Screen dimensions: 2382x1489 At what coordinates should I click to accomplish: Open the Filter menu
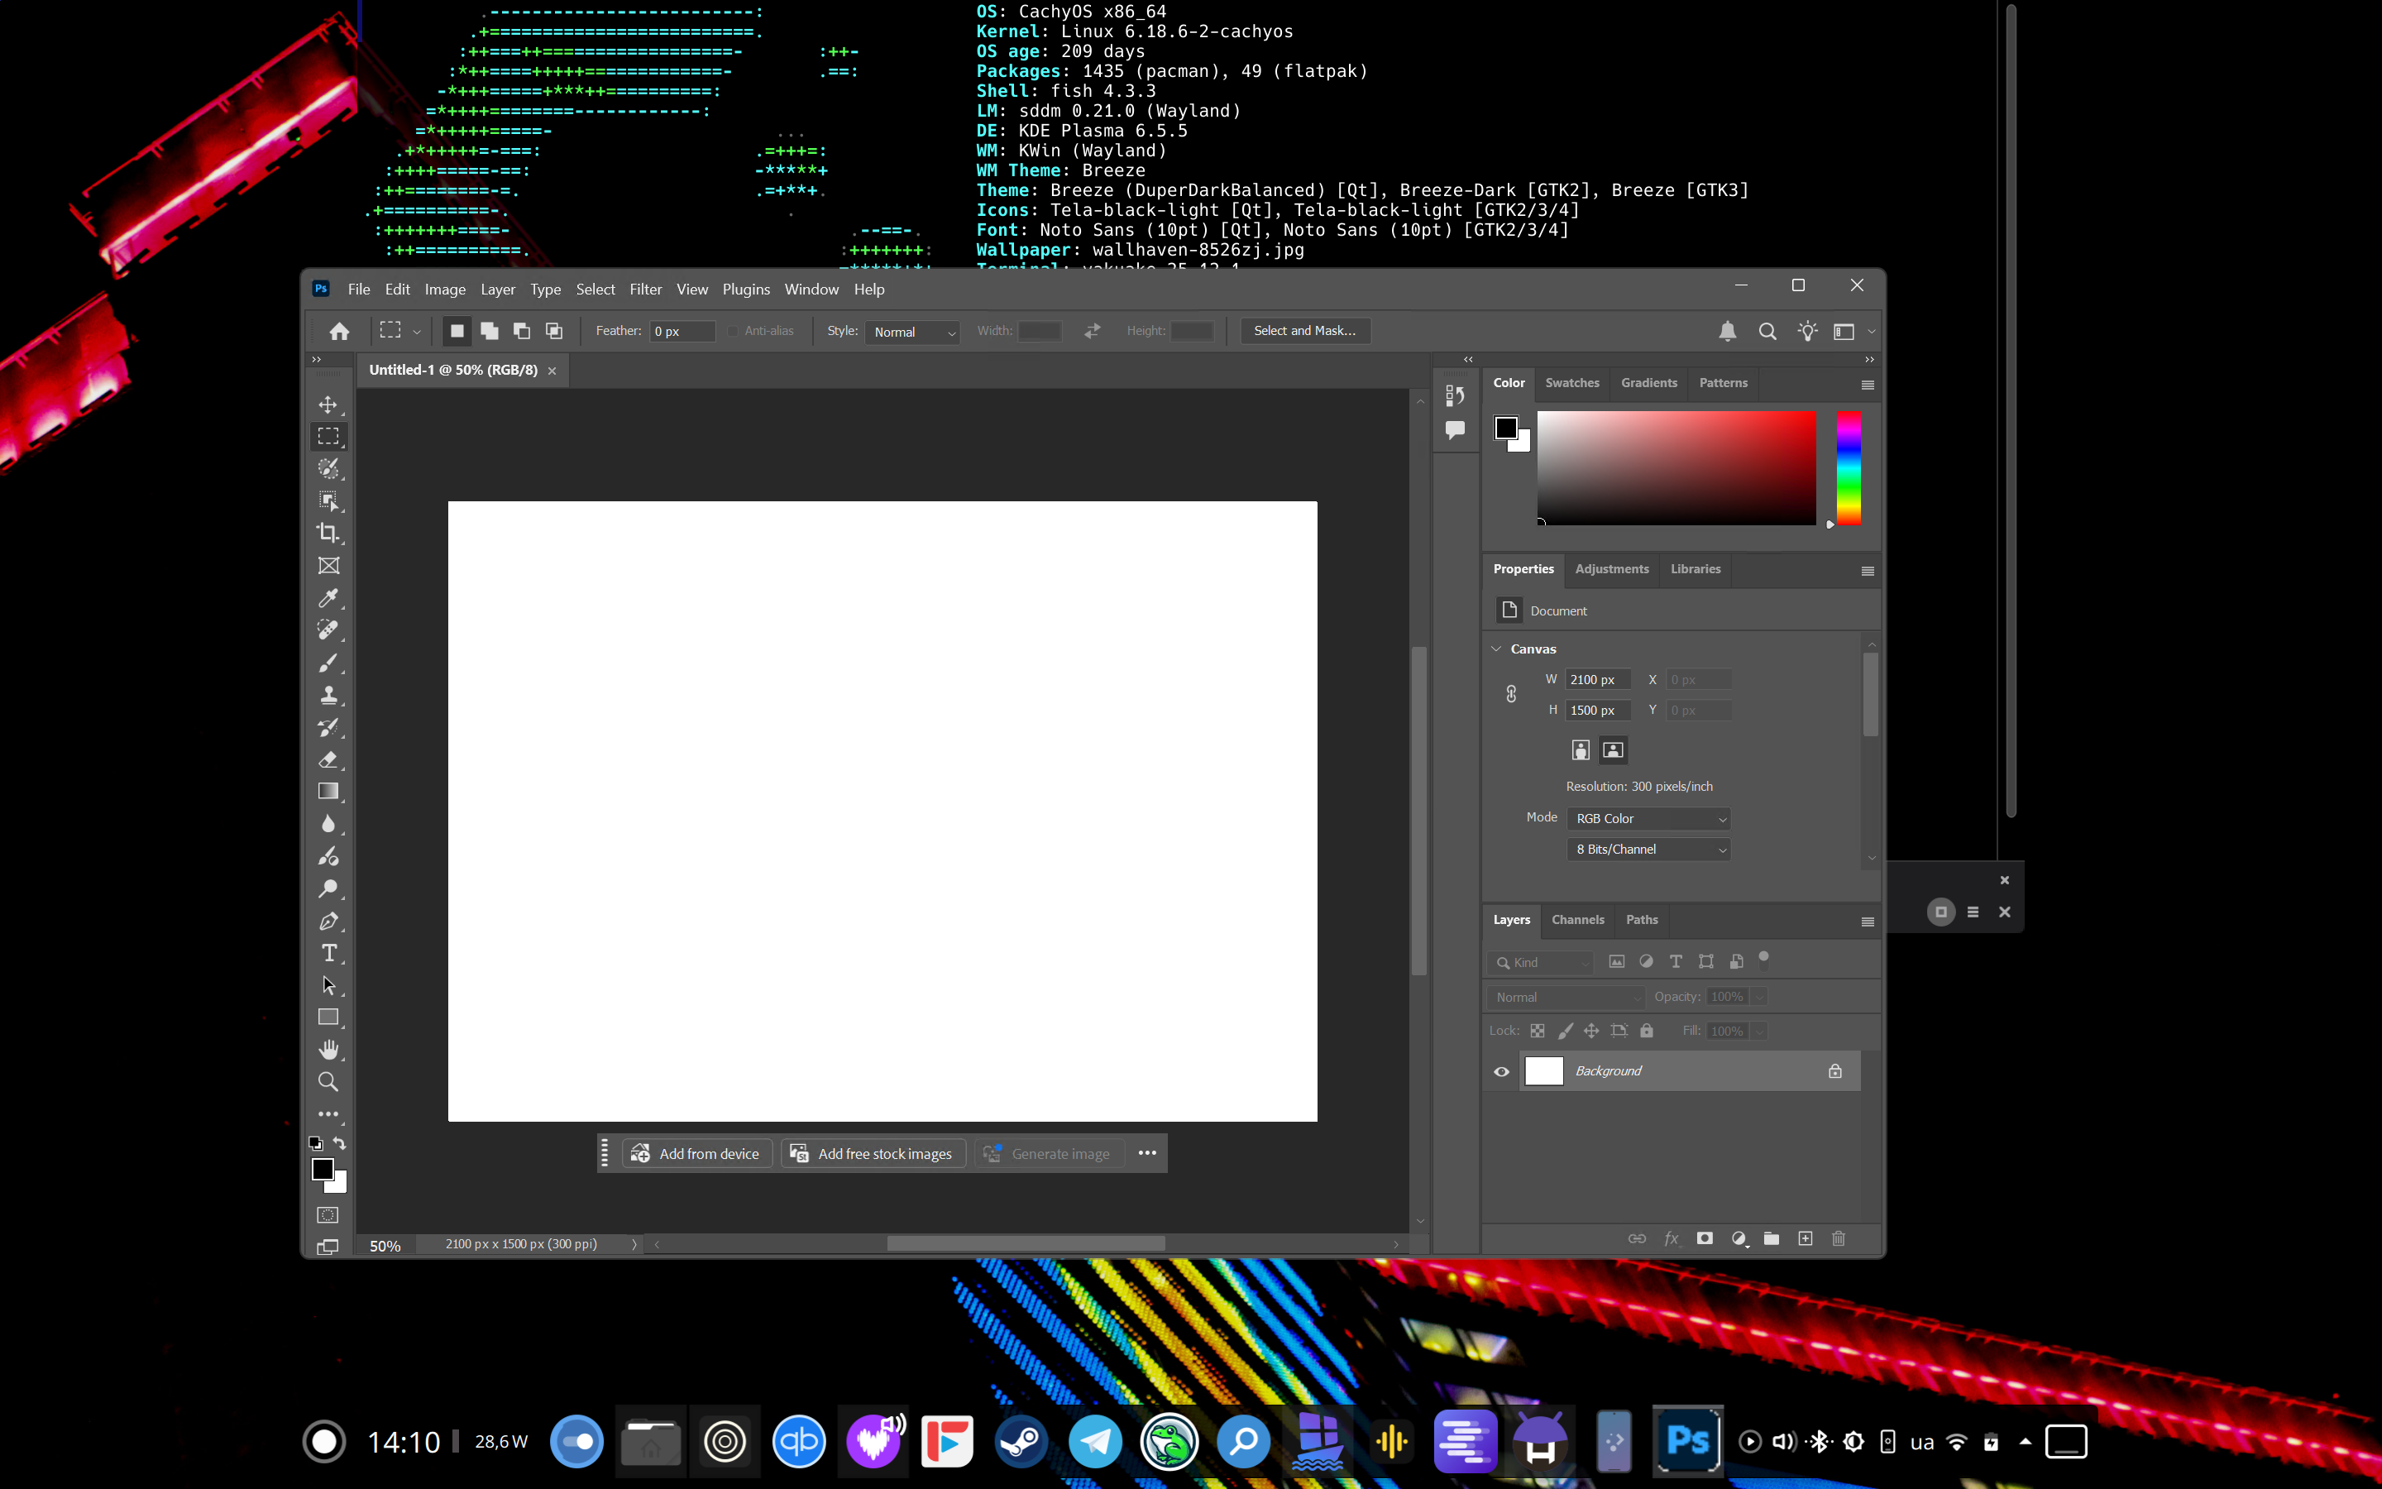pyautogui.click(x=646, y=289)
